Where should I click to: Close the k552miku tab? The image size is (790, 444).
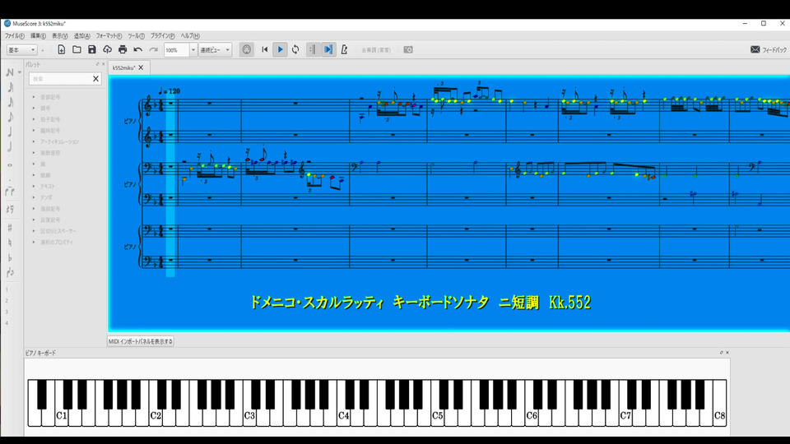[x=141, y=67]
